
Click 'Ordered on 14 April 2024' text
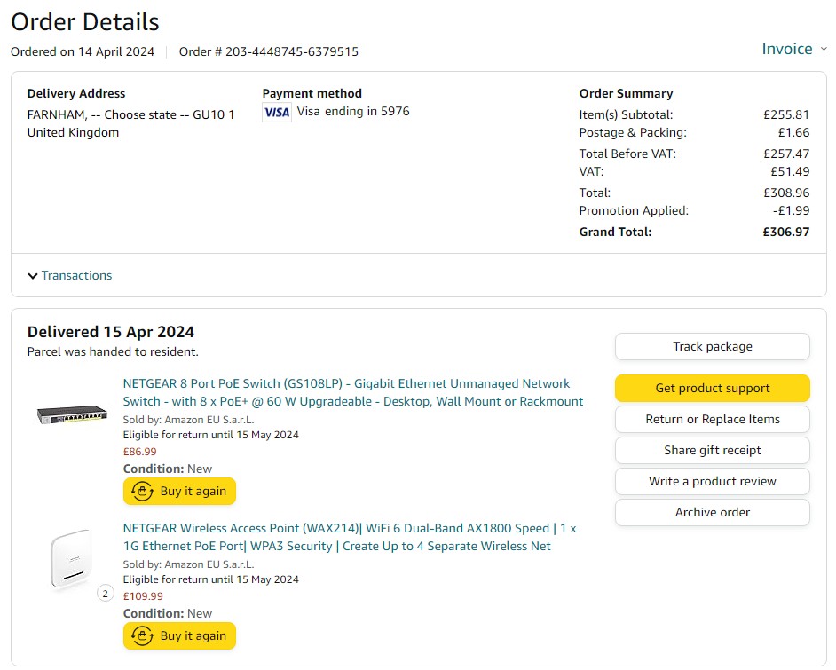83,51
